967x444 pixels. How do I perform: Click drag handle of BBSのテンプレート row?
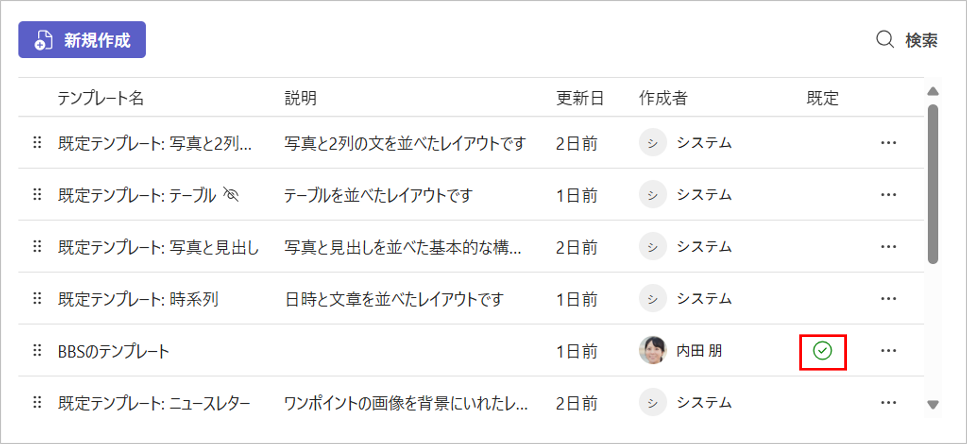point(37,351)
